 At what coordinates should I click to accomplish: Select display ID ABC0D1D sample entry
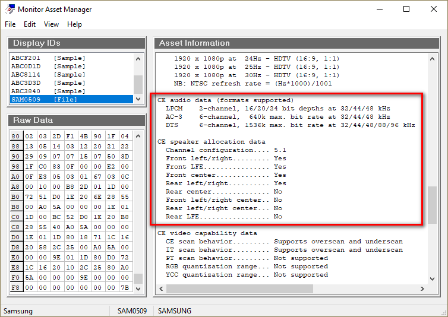[49, 66]
